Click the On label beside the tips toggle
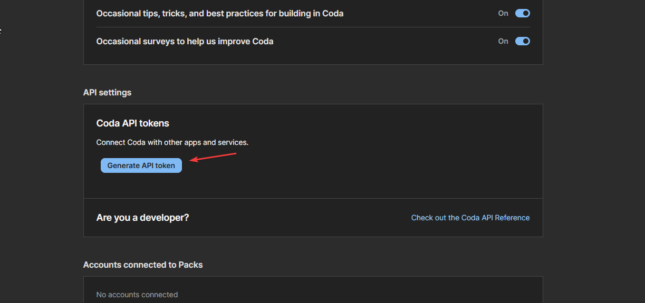 point(503,13)
